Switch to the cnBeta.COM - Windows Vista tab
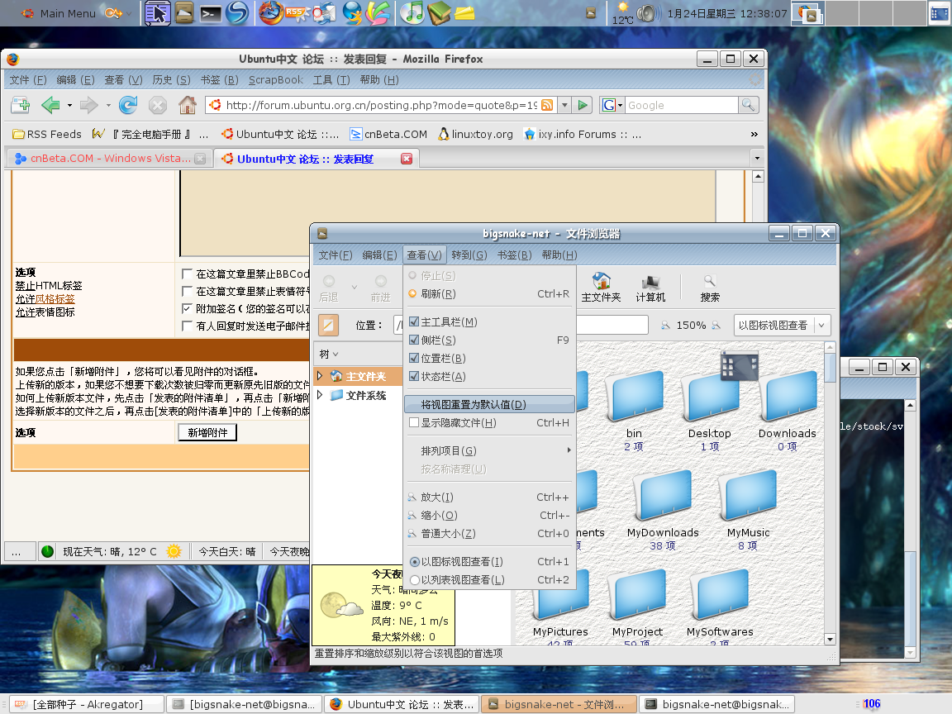Screen dimensions: 952x714 111,159
